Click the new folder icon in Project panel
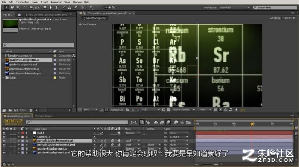The image size is (299, 167). (10, 110)
